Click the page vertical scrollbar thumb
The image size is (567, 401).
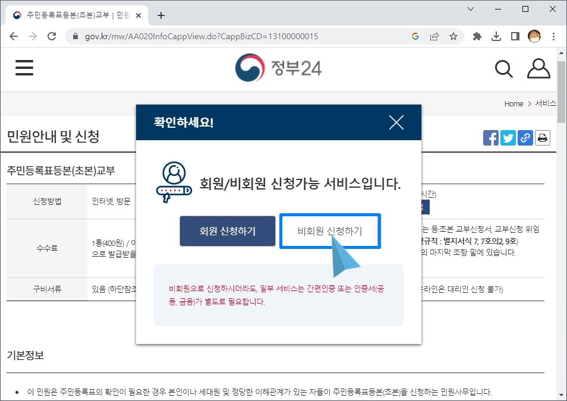561,92
